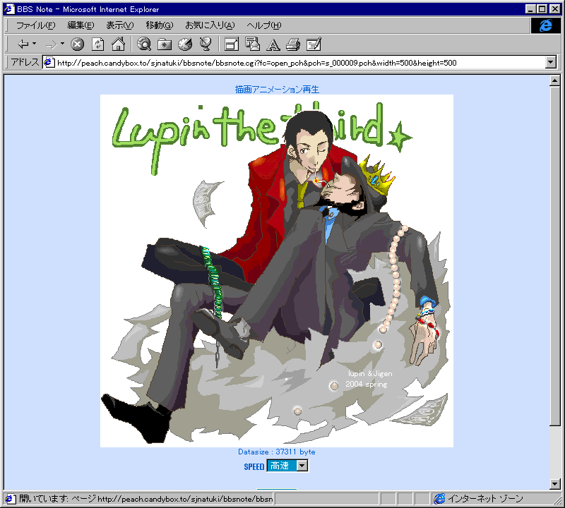Open the ヘルプ(H) menu

263,25
